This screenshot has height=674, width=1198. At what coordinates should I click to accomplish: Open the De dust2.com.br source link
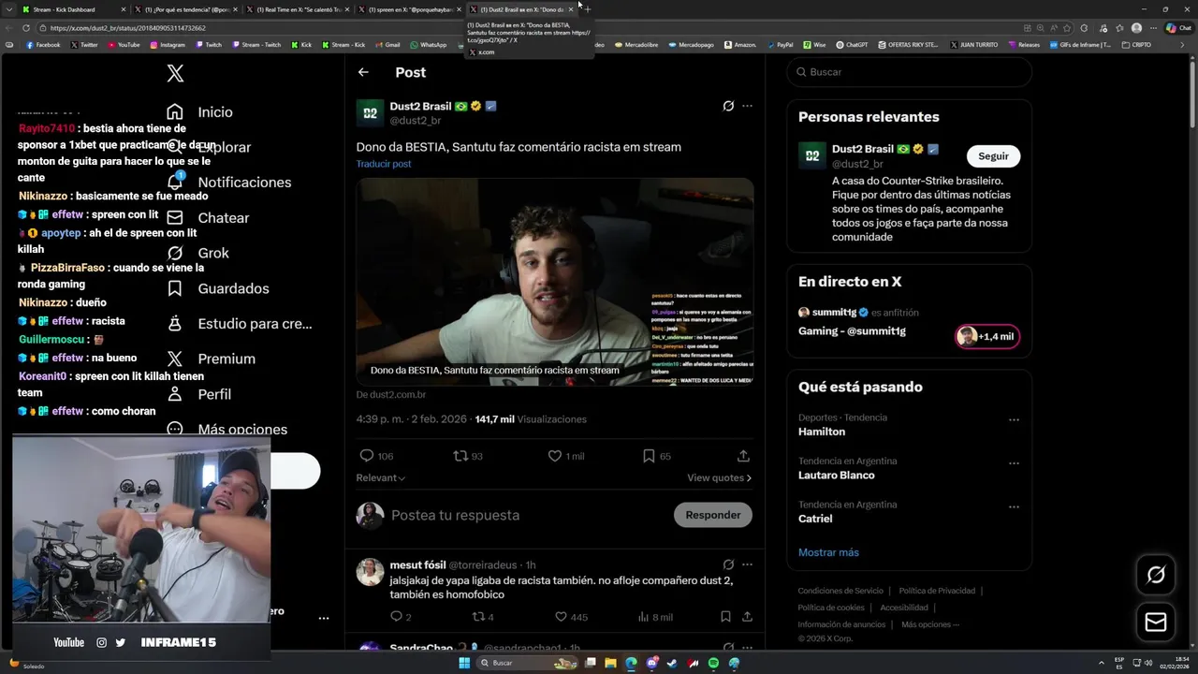coord(391,395)
